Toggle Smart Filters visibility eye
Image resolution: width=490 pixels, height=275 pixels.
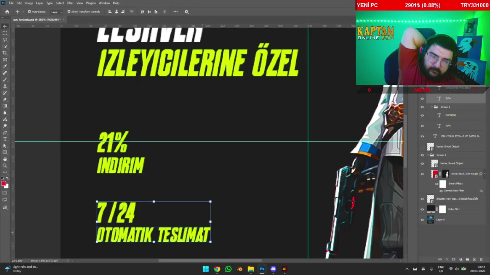tap(437, 184)
